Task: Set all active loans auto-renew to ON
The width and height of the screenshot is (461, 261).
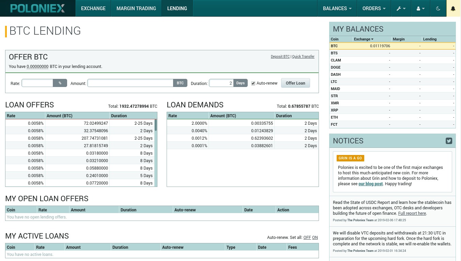Action: pos(315,237)
